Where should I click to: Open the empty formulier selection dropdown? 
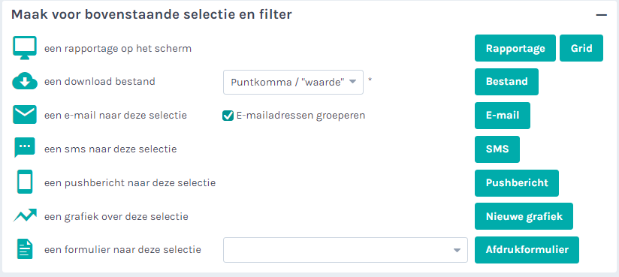pos(346,250)
